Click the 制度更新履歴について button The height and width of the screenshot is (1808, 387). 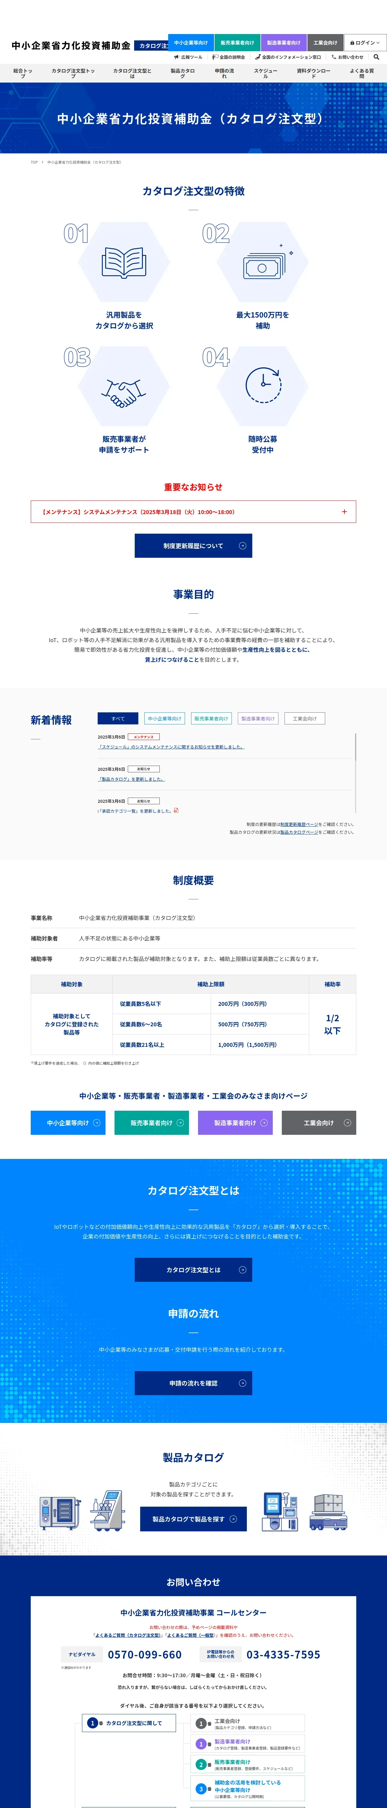pyautogui.click(x=193, y=545)
